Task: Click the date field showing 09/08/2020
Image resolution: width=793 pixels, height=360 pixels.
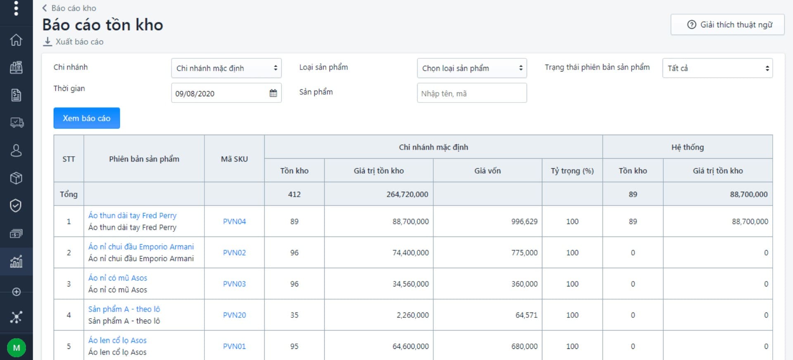Action: pos(226,93)
